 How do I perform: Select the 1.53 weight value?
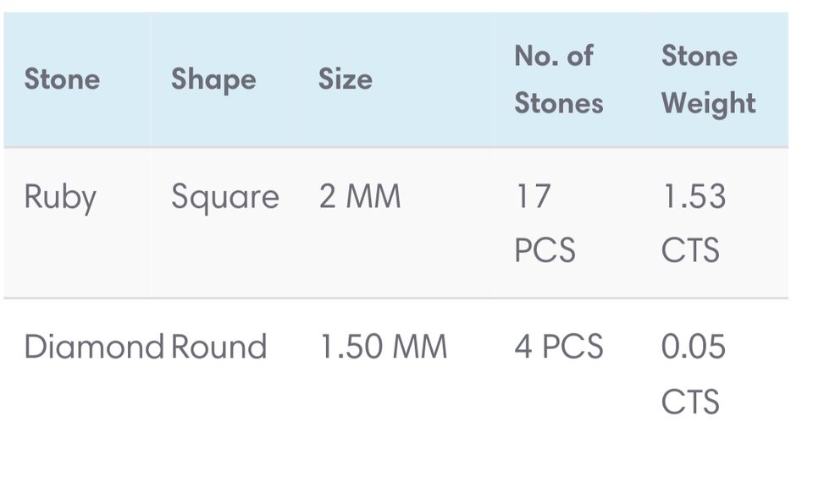tap(694, 197)
